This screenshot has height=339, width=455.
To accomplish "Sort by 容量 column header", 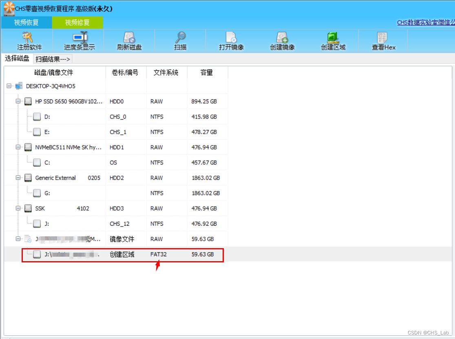I will point(207,73).
